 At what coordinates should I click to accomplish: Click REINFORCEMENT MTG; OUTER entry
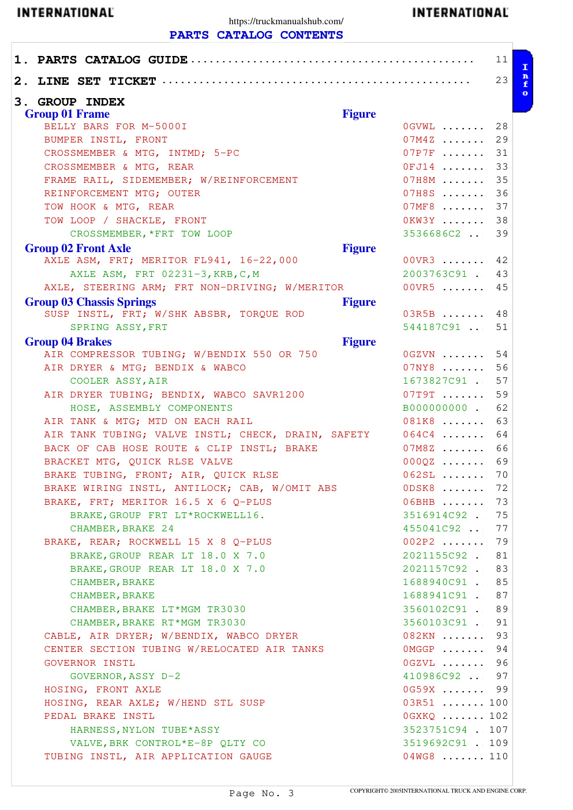click(122, 193)
